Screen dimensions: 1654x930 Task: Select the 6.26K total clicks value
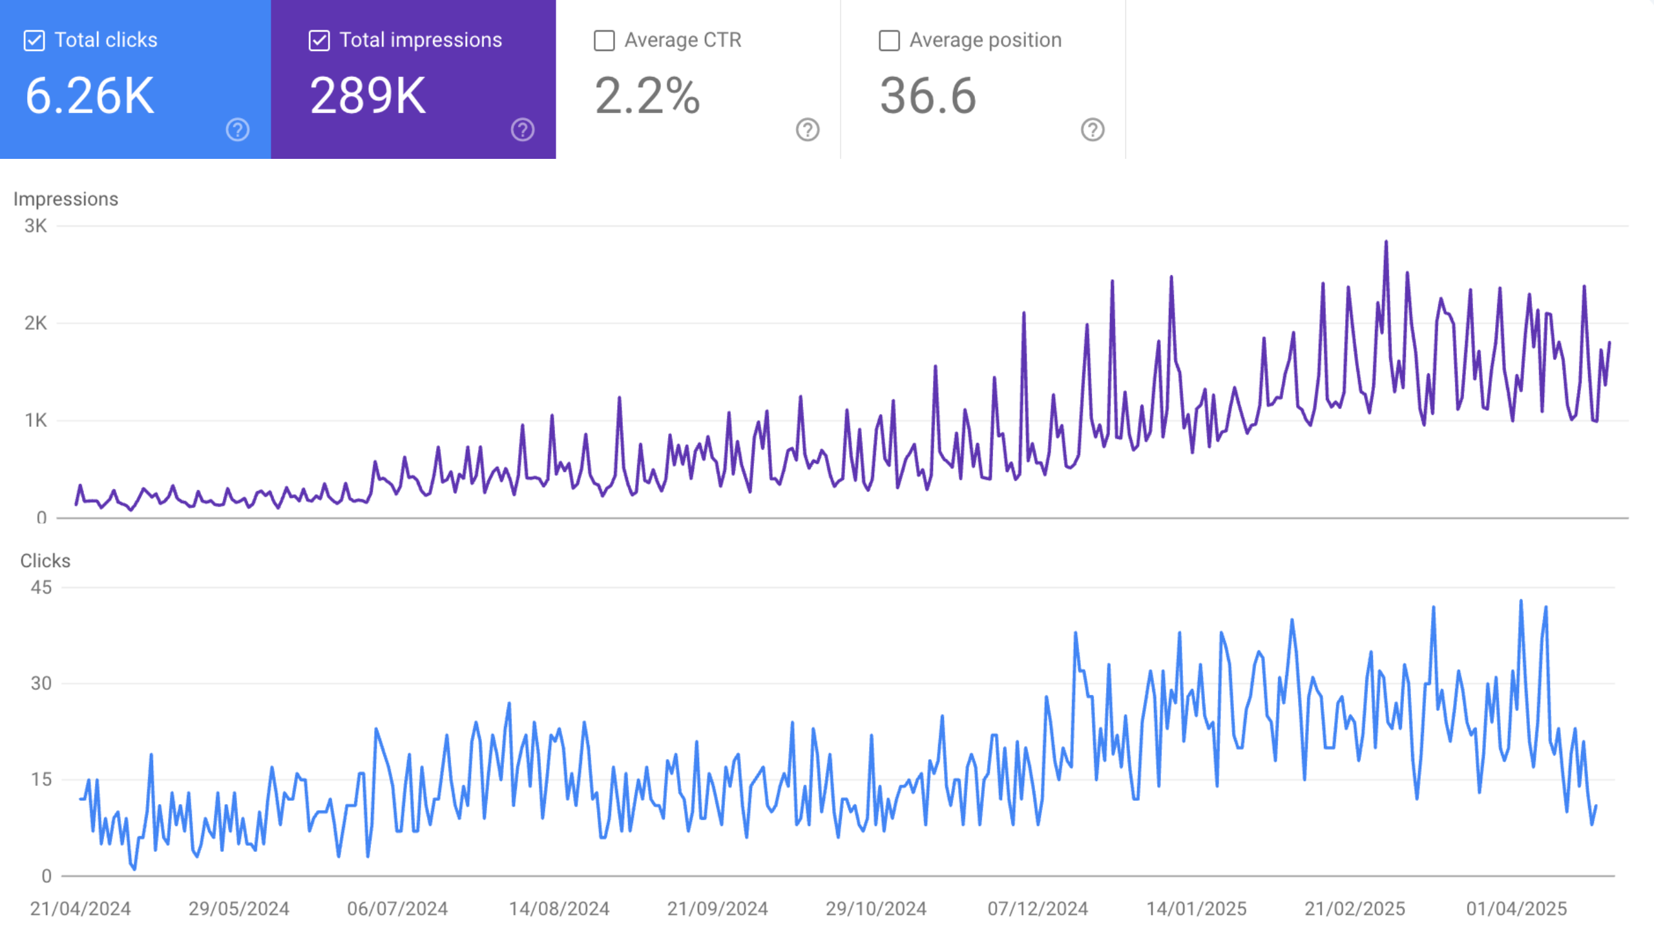90,96
